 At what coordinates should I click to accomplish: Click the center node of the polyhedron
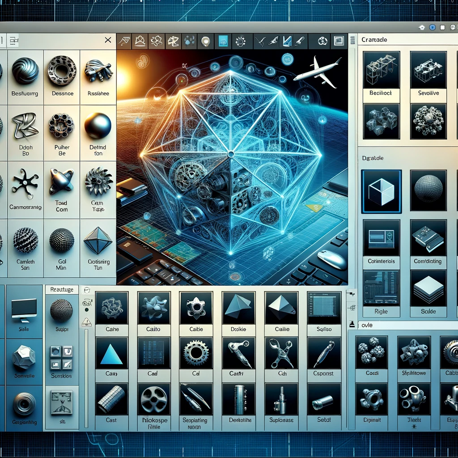[x=231, y=154]
